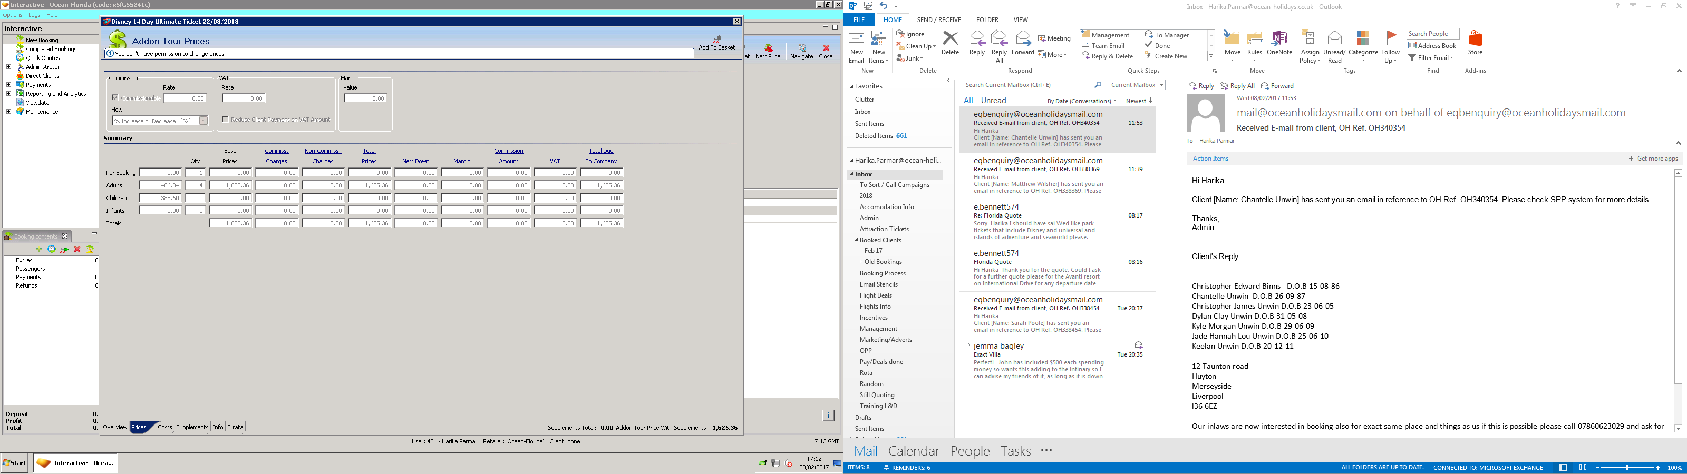
Task: Click the blue info button at panel bottom
Action: click(828, 415)
